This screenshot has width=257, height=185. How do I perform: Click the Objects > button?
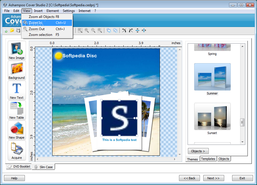click(x=198, y=151)
